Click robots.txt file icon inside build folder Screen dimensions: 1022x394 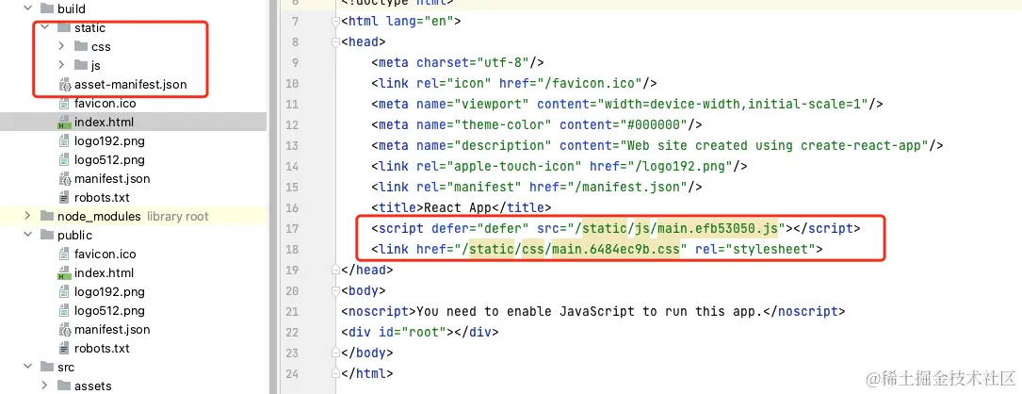pos(65,197)
